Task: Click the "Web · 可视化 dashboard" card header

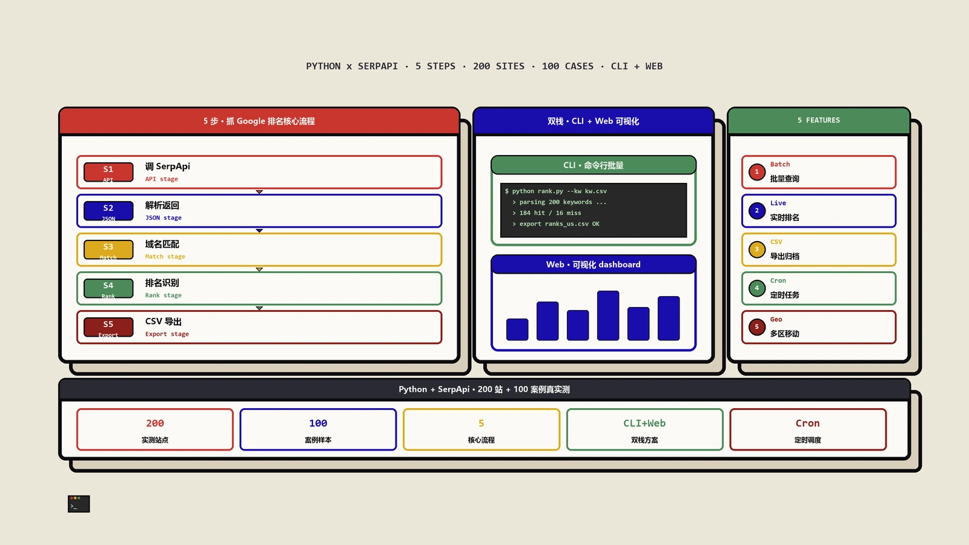Action: 594,265
